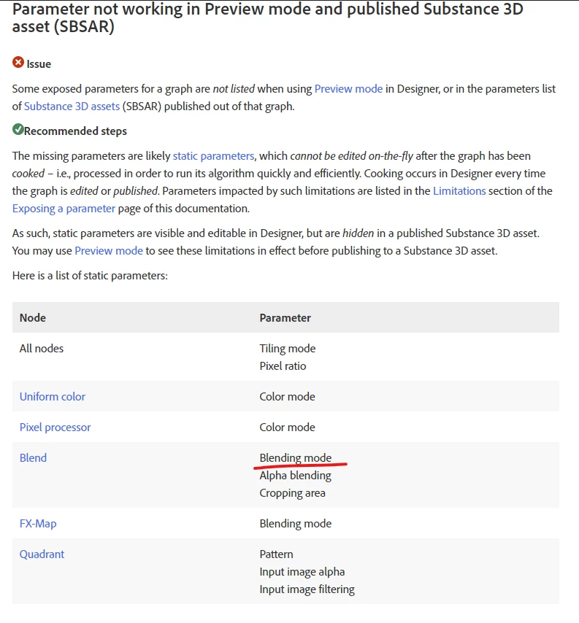This screenshot has width=579, height=623.
Task: Open the Limitations section link
Action: click(x=459, y=190)
